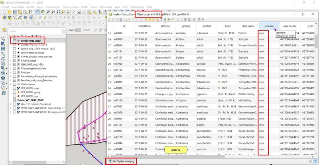Select the Zoom Out magnifier tool
This screenshot has width=319, height=165.
click(53, 12)
